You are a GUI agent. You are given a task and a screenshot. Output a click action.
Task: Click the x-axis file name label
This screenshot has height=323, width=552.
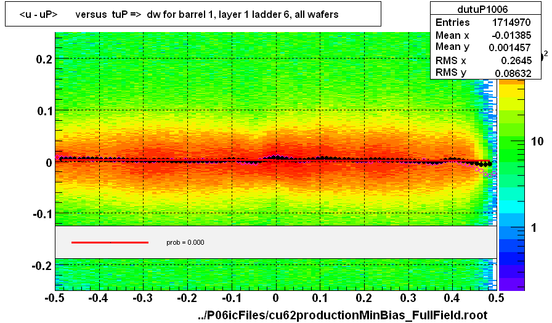(343, 314)
